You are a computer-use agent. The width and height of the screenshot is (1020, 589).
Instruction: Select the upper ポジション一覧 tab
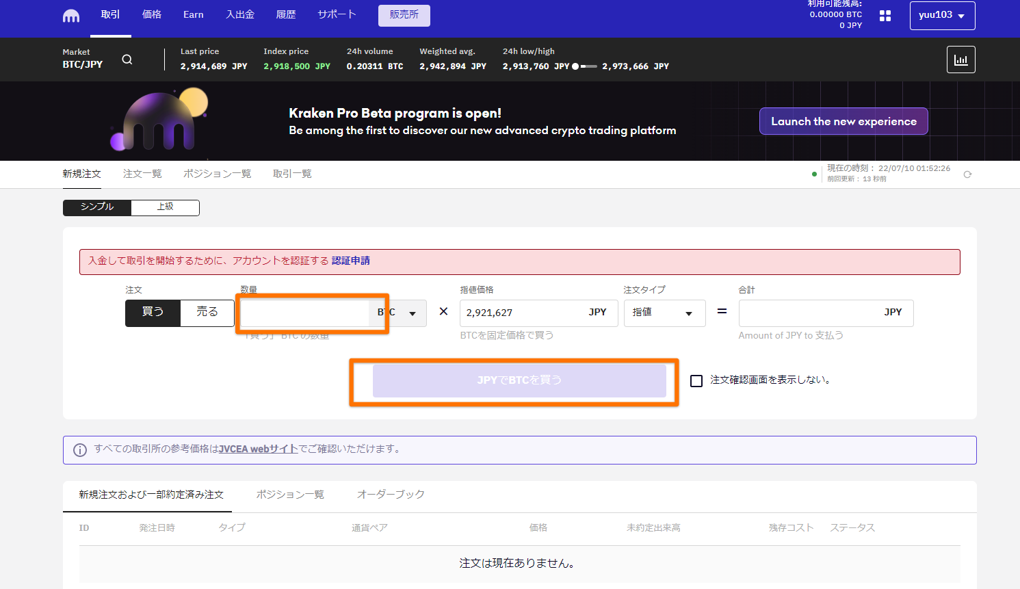218,174
